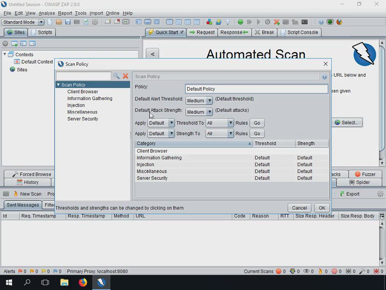Click the Save Session floppy-disk icon
Image resolution: width=386 pixels, height=290 pixels.
pyautogui.click(x=68, y=22)
